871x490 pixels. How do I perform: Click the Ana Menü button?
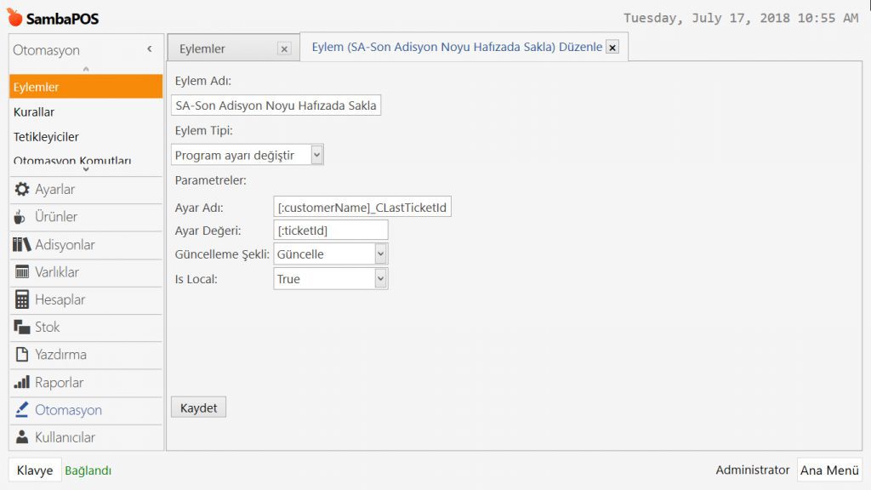pos(829,470)
